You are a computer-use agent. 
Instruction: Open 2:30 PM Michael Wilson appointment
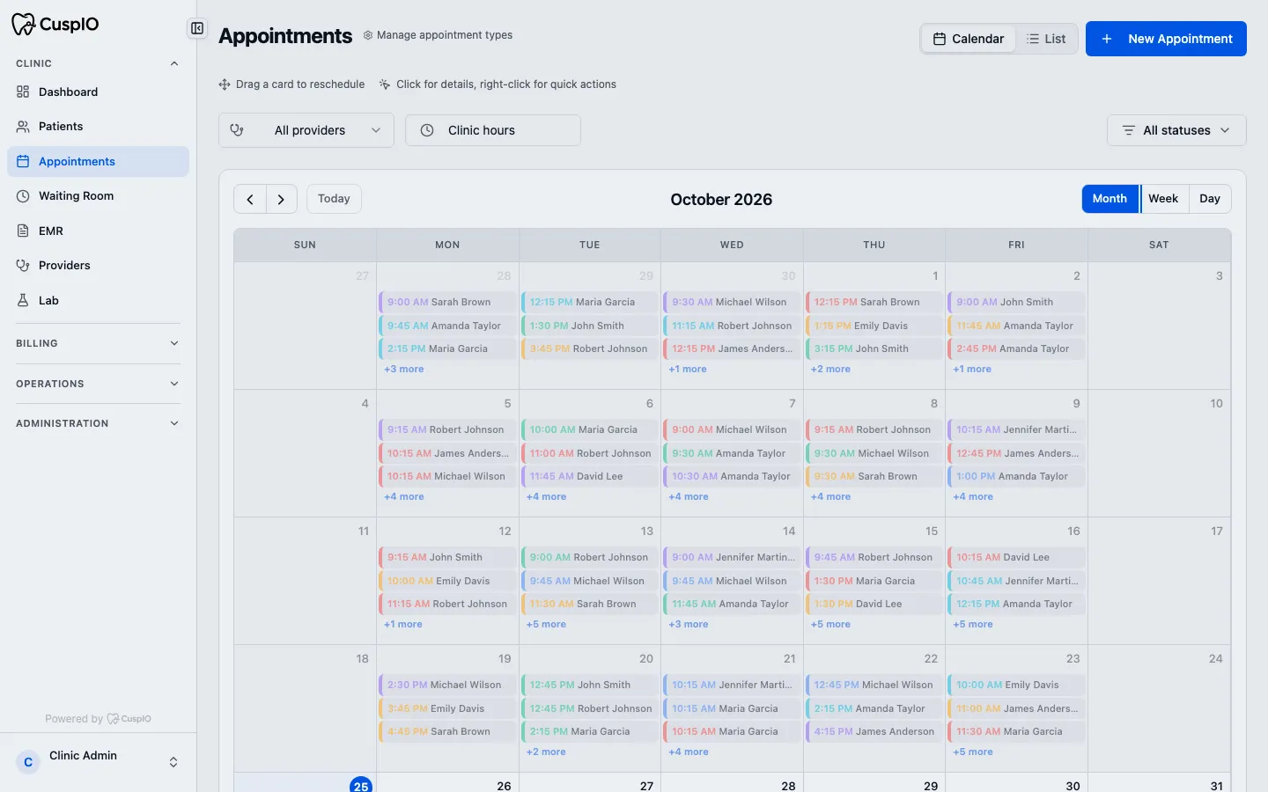click(447, 685)
